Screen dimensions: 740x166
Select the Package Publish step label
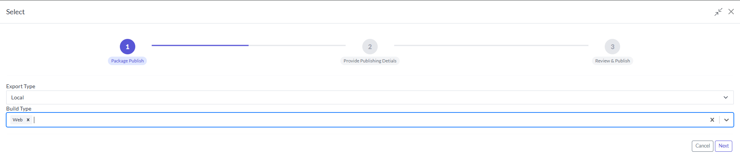pyautogui.click(x=128, y=61)
